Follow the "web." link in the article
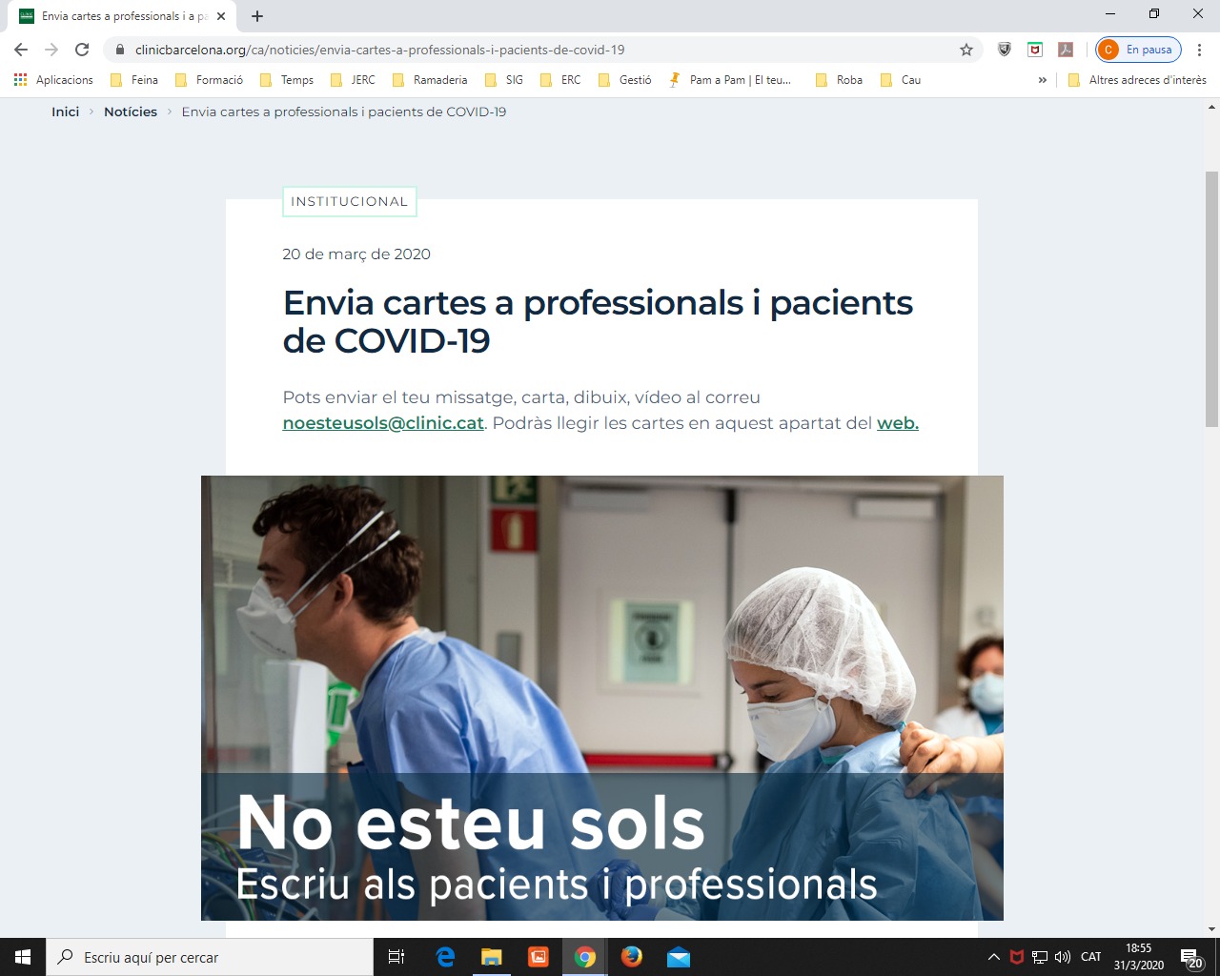1220x976 pixels. (x=897, y=423)
